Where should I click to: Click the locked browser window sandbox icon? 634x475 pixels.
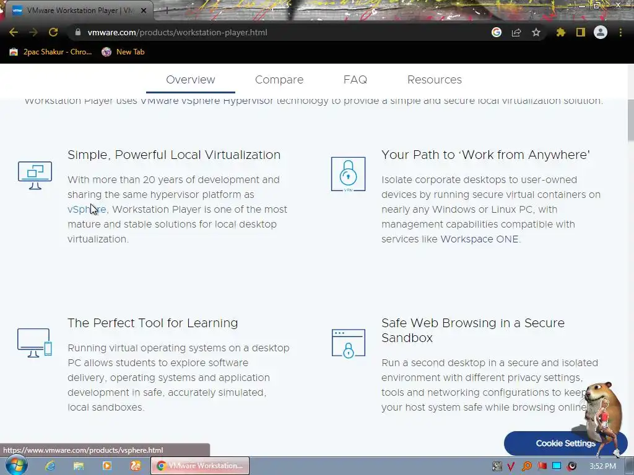pos(348,343)
